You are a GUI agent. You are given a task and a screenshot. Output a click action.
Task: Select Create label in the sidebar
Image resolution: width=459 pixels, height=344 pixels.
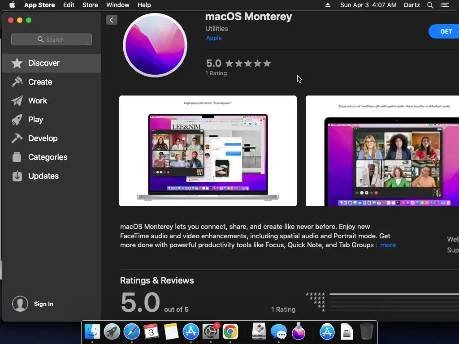tap(40, 82)
